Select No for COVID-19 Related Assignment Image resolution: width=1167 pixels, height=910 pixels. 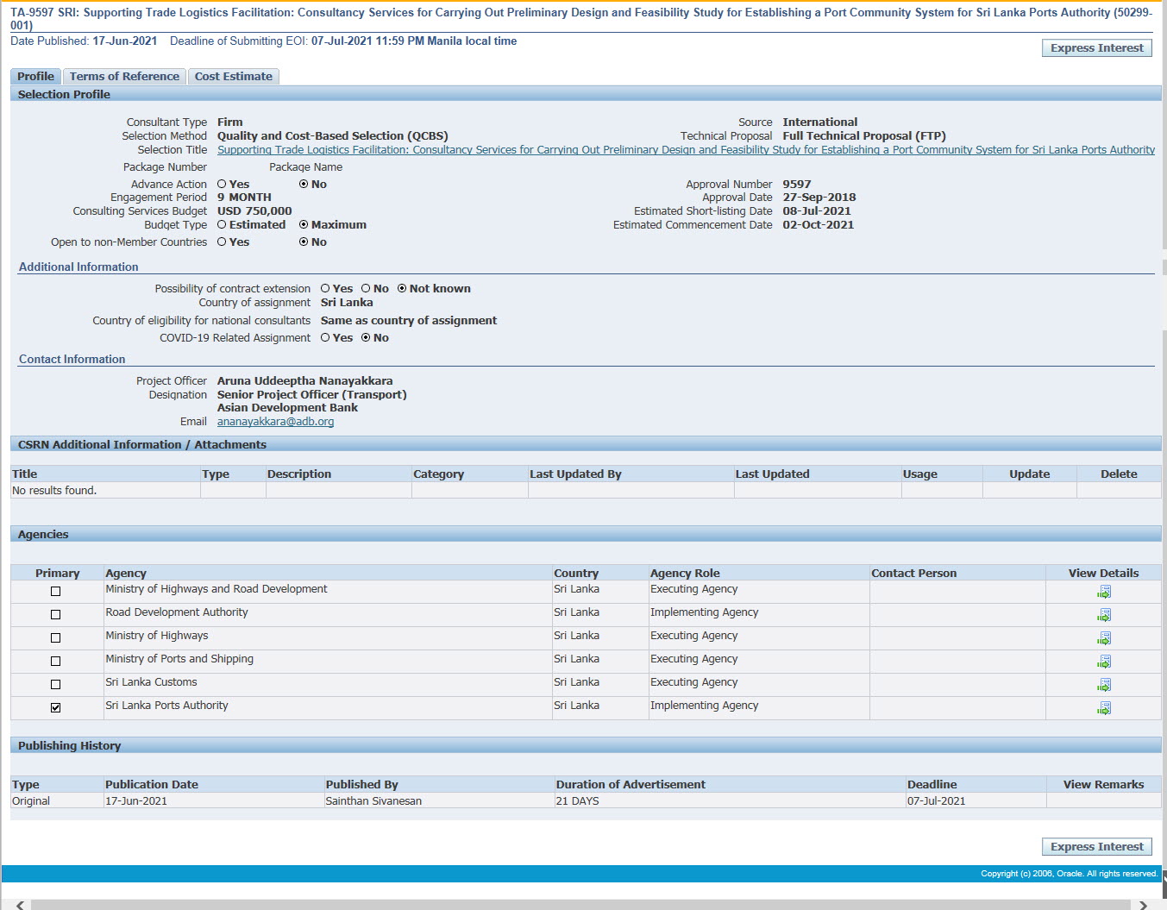[x=366, y=337]
